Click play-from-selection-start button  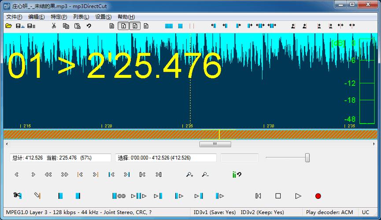[179, 196]
